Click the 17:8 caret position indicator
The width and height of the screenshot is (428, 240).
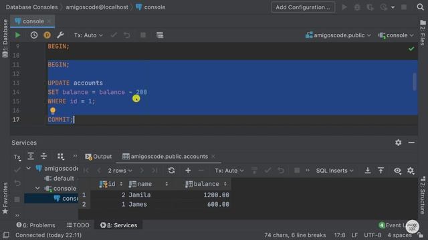click(340, 235)
